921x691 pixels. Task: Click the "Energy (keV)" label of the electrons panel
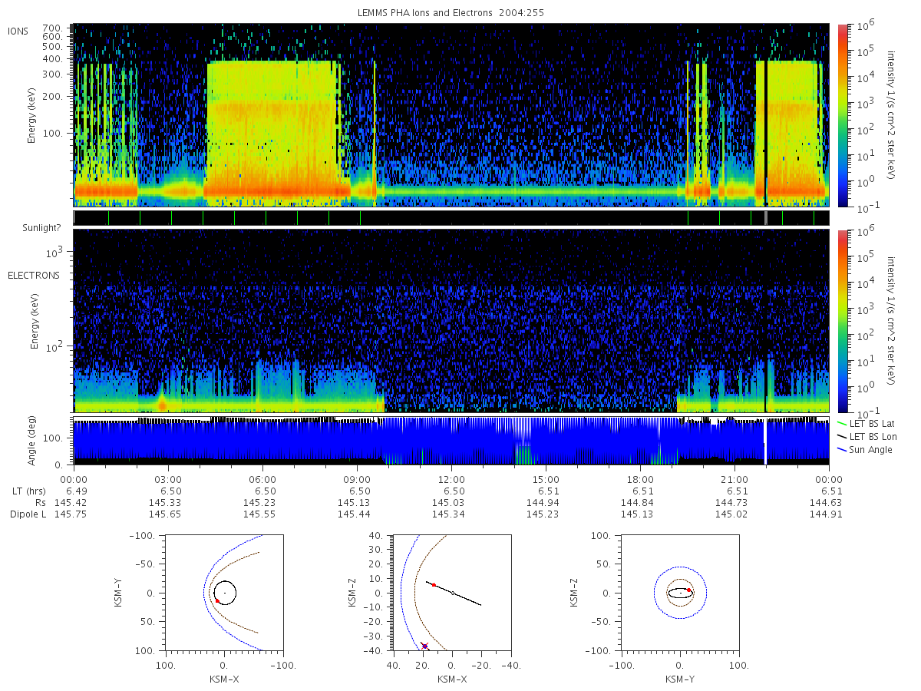[x=35, y=322]
